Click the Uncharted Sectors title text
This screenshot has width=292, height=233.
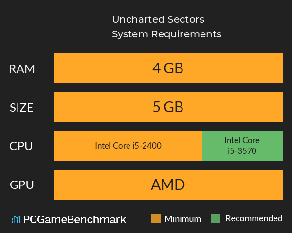[x=158, y=20]
